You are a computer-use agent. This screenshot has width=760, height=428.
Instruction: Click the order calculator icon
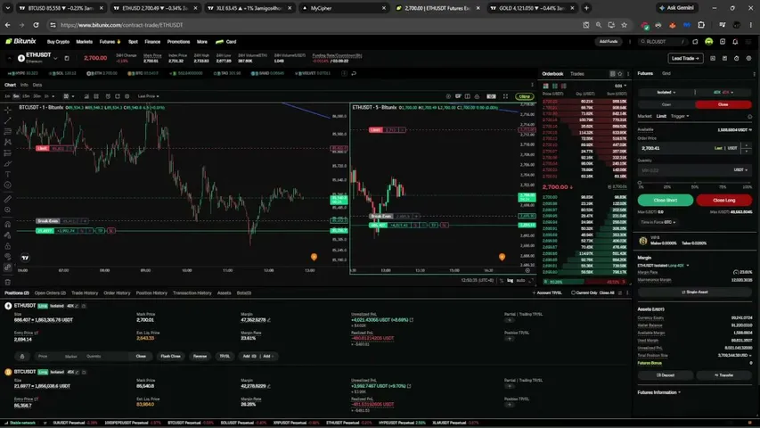[724, 58]
